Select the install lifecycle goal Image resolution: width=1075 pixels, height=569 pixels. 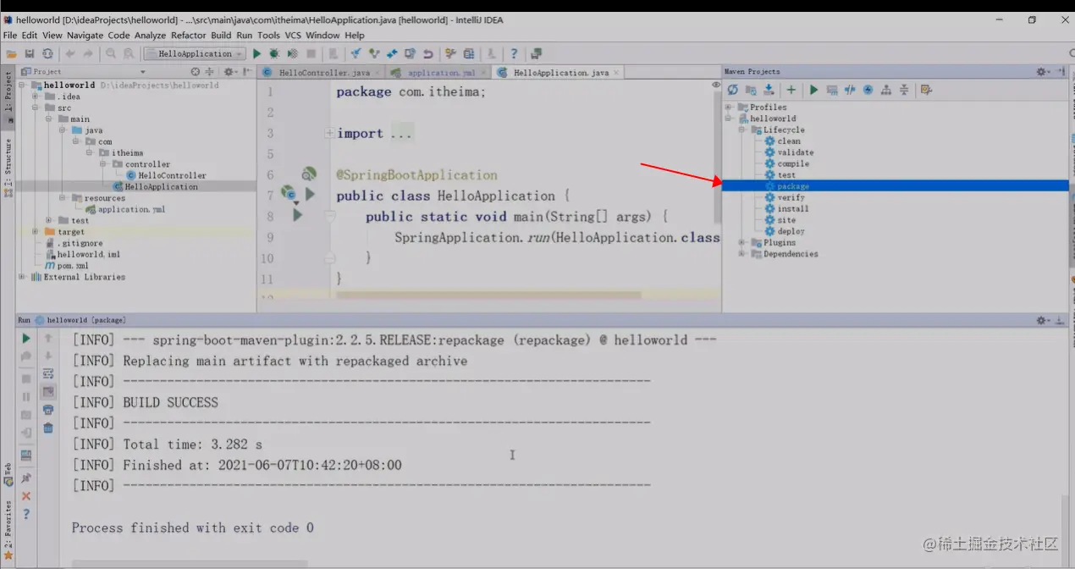[x=793, y=209]
